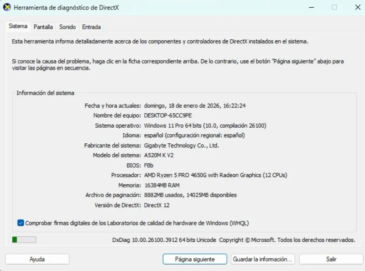
Task: Click the DxDiag 10.00.26100.3912 version text
Action: [164, 240]
